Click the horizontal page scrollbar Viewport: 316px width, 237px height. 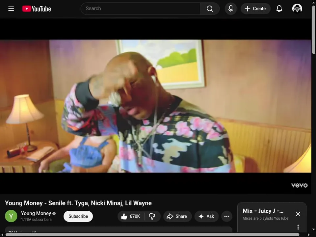152,235
